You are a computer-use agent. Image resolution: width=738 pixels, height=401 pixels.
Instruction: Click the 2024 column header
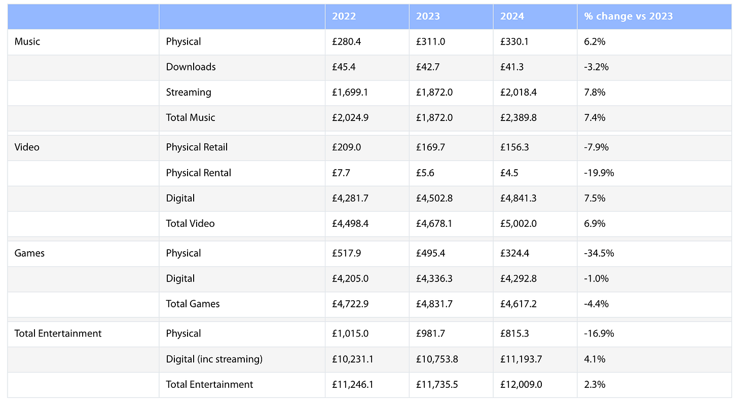click(x=512, y=16)
